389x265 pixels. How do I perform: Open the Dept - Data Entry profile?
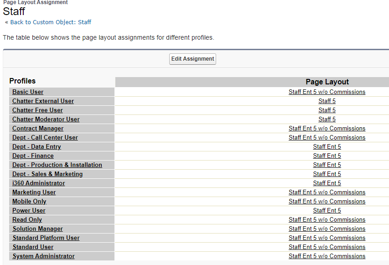pos(37,147)
